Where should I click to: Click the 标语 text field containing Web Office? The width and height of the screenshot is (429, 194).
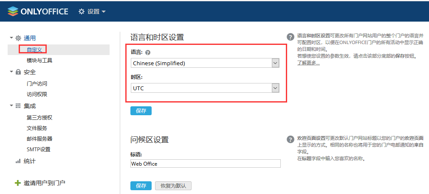pyautogui.click(x=205, y=164)
